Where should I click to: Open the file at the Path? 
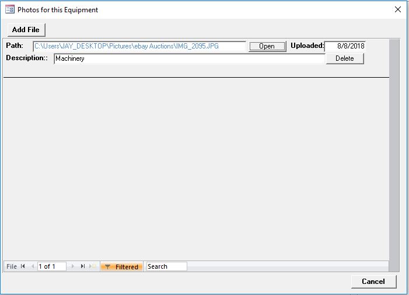267,46
